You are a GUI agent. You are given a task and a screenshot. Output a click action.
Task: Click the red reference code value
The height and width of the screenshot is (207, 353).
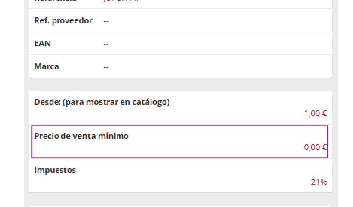click(121, 1)
